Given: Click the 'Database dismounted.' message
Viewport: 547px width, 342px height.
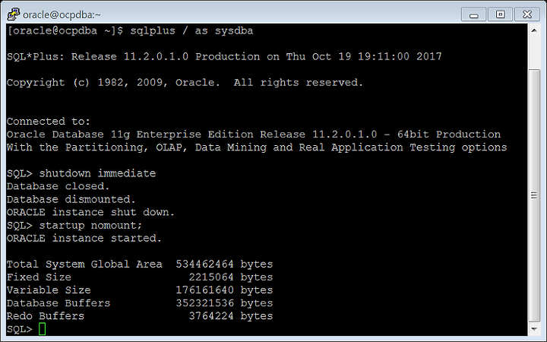Looking at the screenshot, I should coord(71,199).
